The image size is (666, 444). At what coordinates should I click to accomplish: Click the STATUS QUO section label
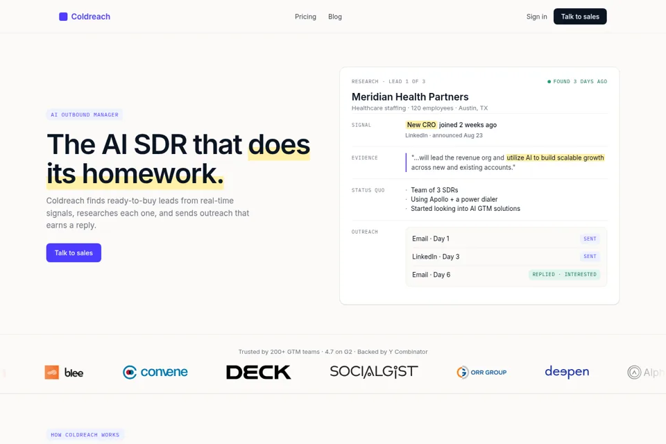point(368,190)
